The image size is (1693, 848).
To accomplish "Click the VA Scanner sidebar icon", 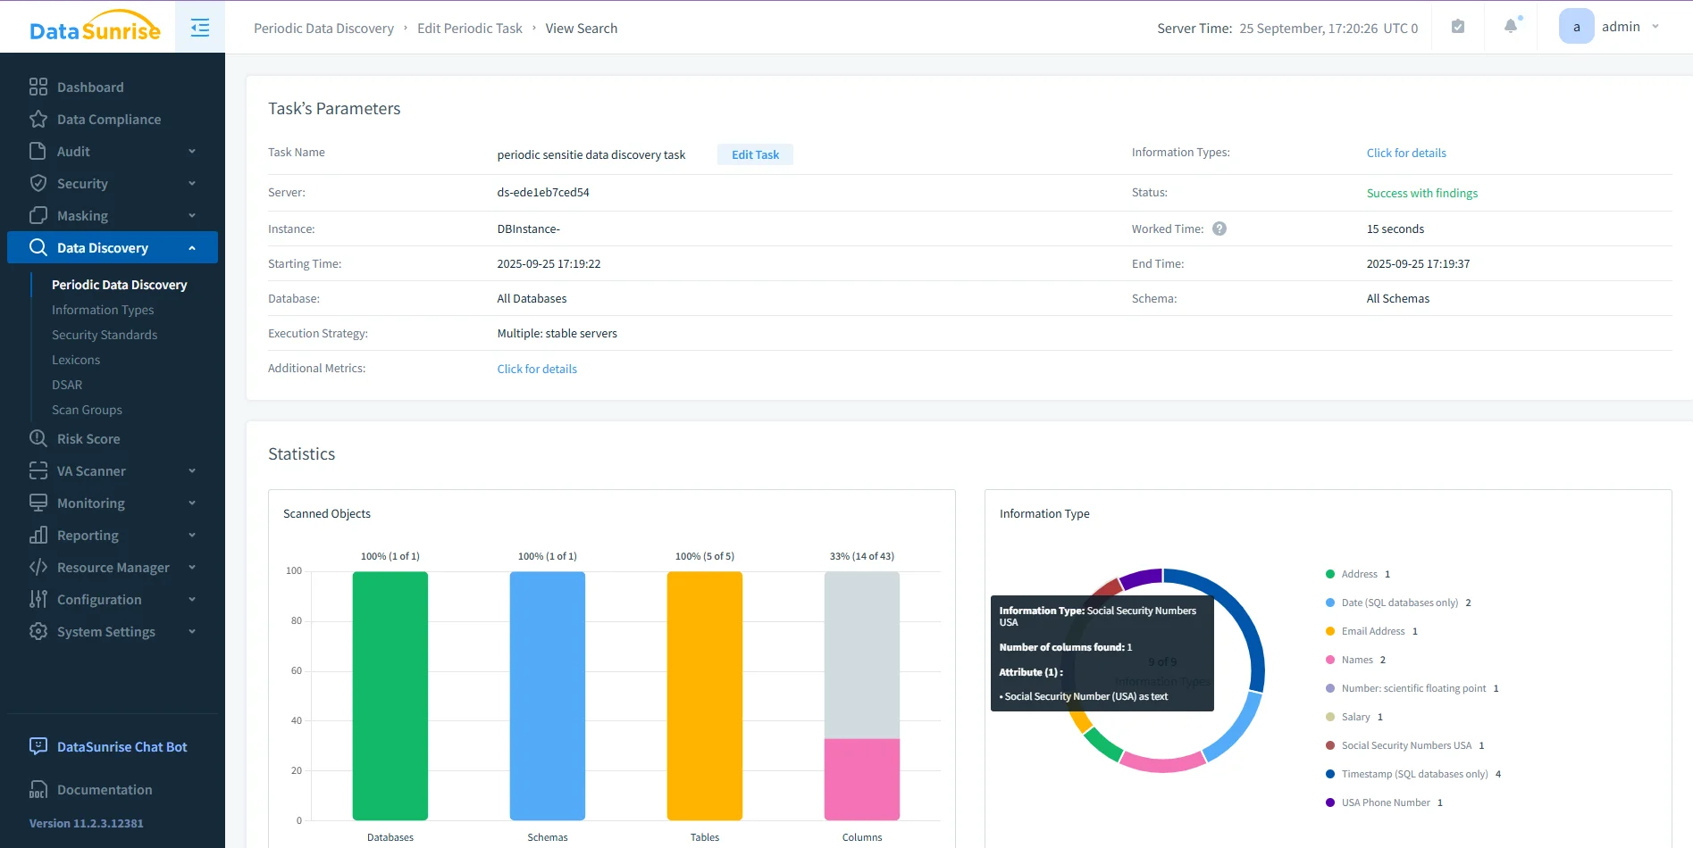I will [x=38, y=470].
